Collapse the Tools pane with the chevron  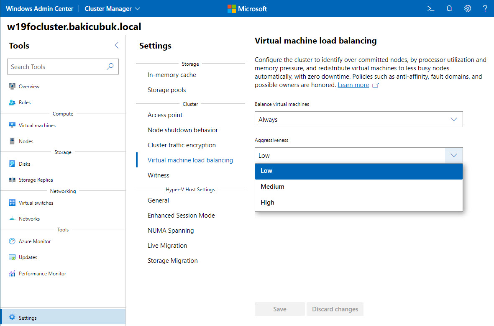click(117, 45)
